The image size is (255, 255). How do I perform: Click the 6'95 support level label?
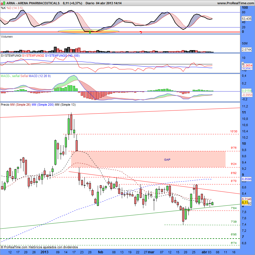(234, 235)
